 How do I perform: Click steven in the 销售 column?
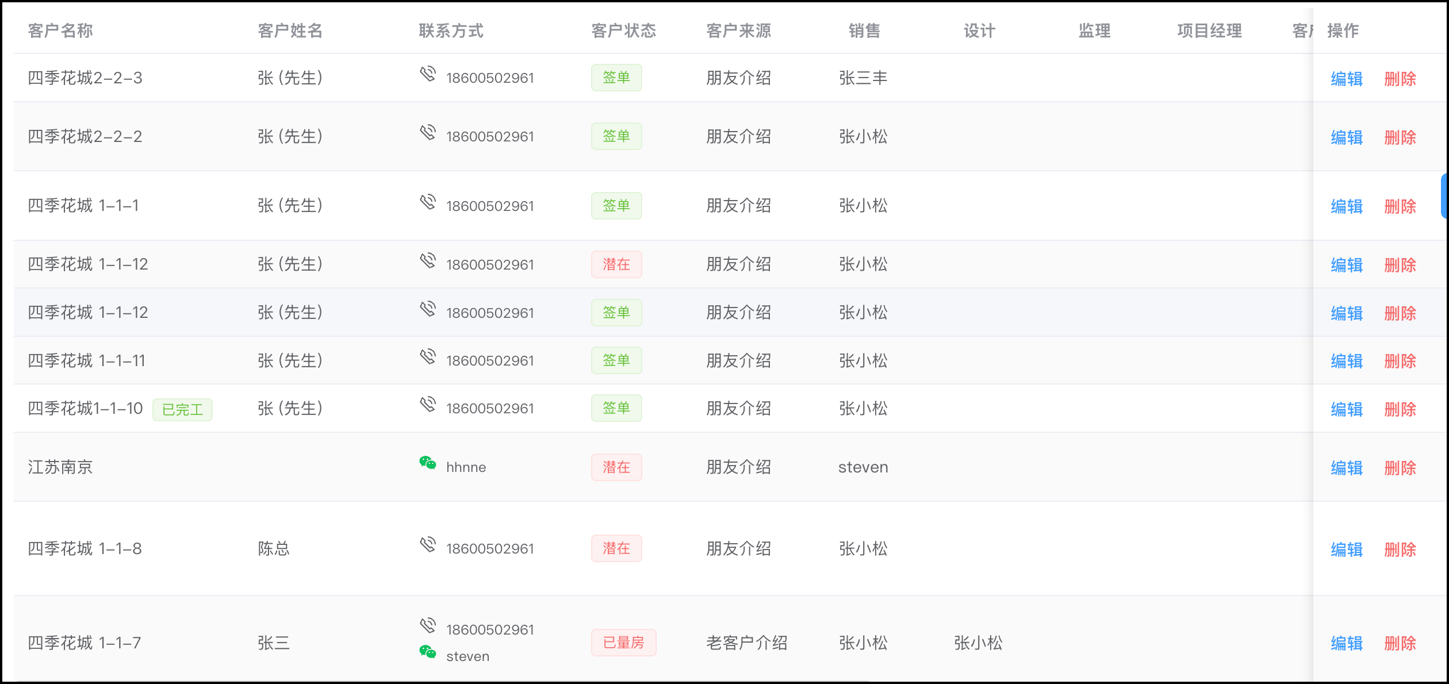coord(863,467)
